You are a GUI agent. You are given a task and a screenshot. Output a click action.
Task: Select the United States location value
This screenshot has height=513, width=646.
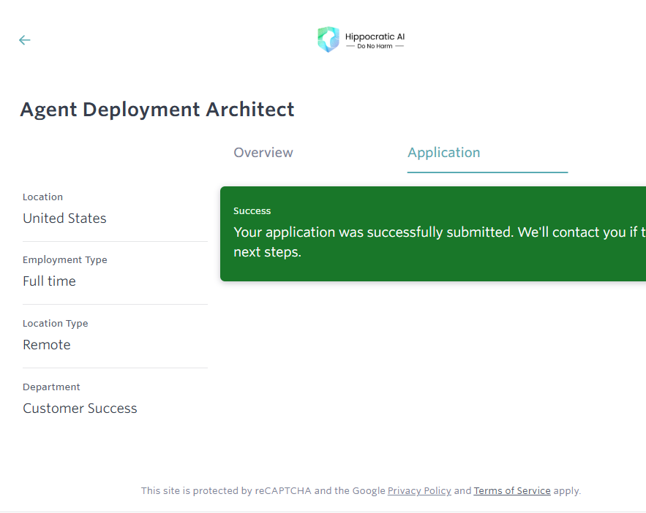click(64, 218)
